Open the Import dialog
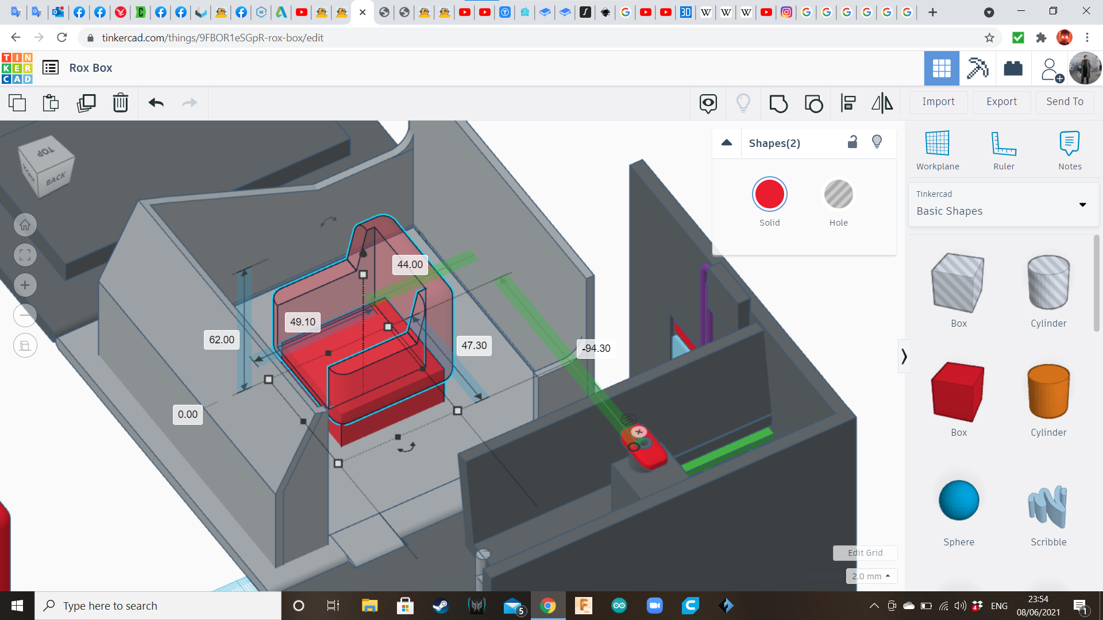This screenshot has width=1103, height=620. 938,102
